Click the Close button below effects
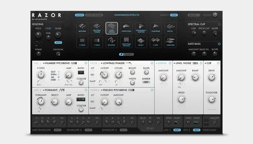This screenshot has height=144, width=253. [129, 54]
